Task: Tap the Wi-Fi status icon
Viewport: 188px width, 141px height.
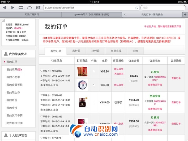Action: 8,2
